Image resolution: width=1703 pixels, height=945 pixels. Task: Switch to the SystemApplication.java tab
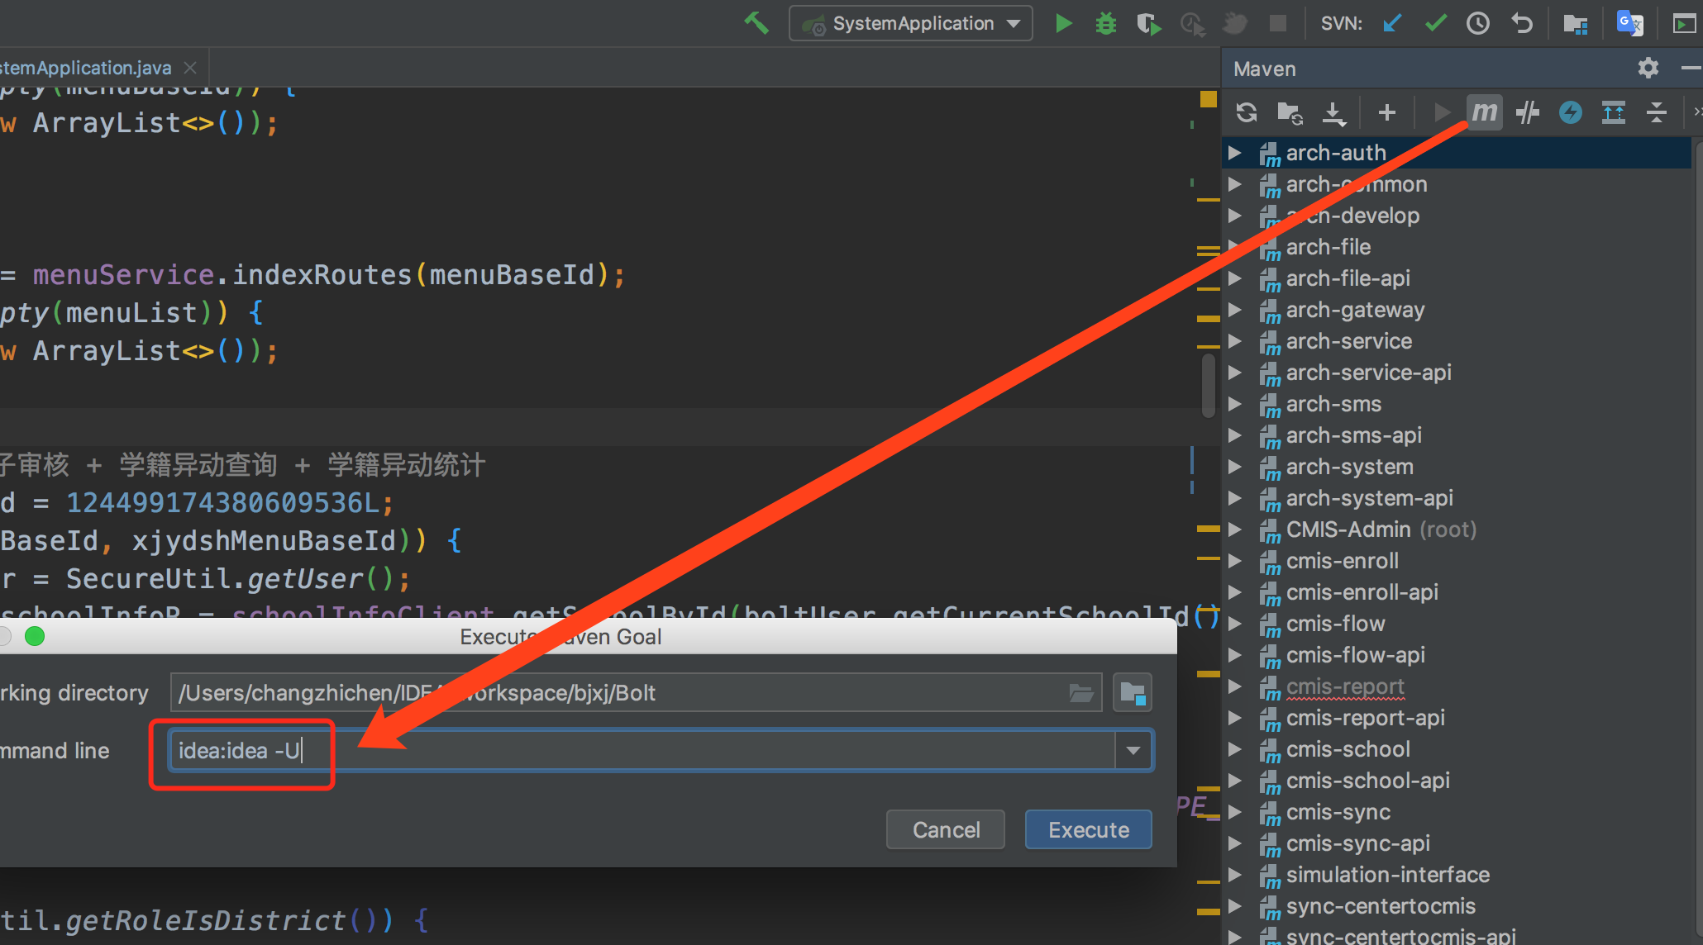(x=86, y=68)
